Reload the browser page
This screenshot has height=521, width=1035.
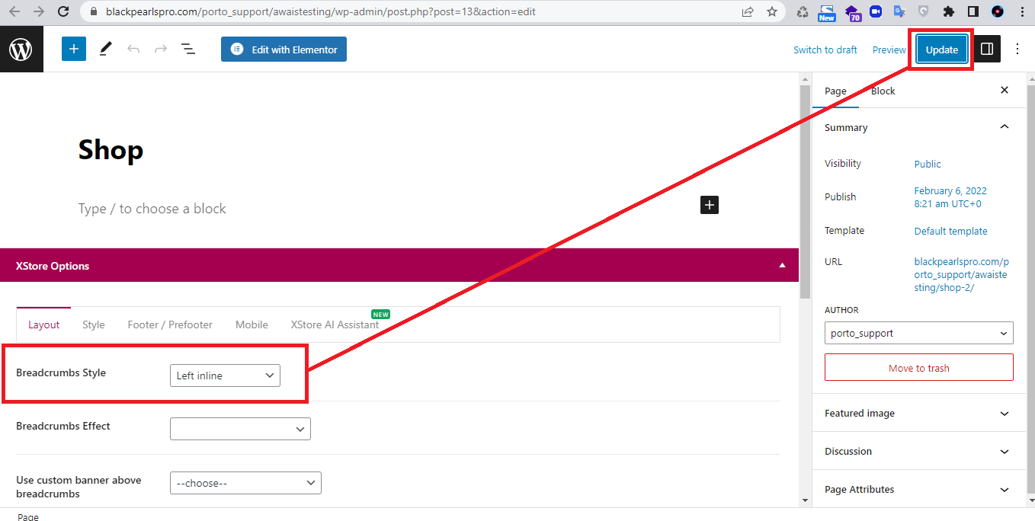pos(64,11)
